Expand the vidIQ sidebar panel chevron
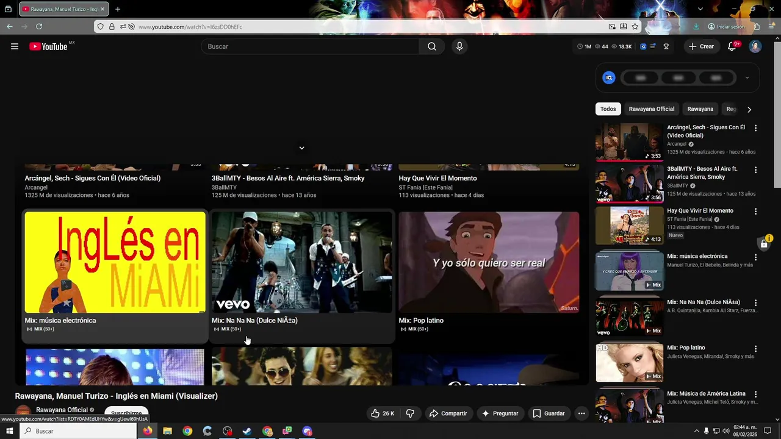The image size is (781, 439). (747, 77)
